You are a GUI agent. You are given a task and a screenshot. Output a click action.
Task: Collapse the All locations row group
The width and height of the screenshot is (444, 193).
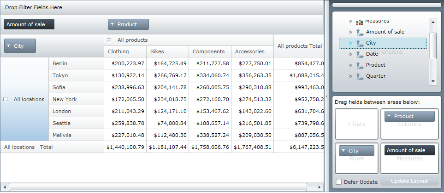(6, 99)
